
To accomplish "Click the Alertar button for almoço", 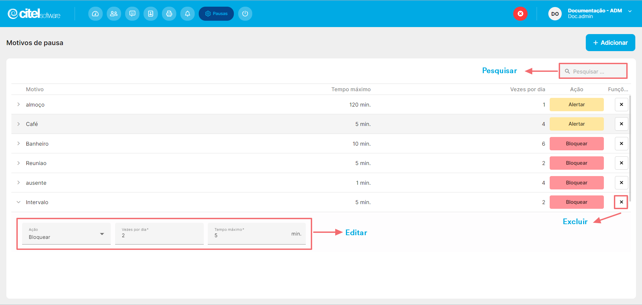I will point(576,105).
